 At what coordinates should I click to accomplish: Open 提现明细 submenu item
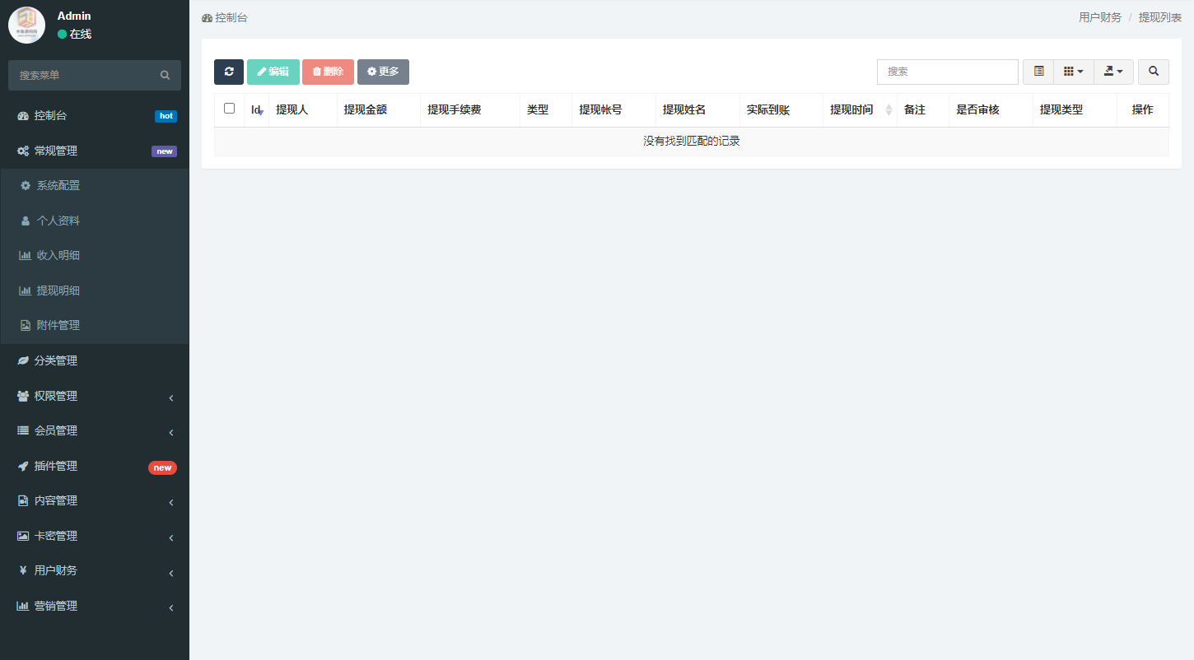pyautogui.click(x=95, y=291)
